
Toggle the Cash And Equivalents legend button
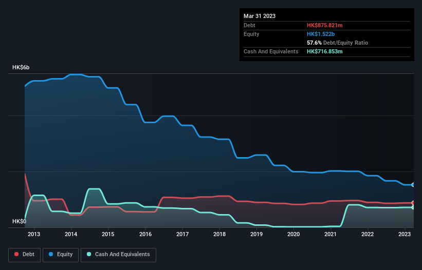[x=118, y=255]
